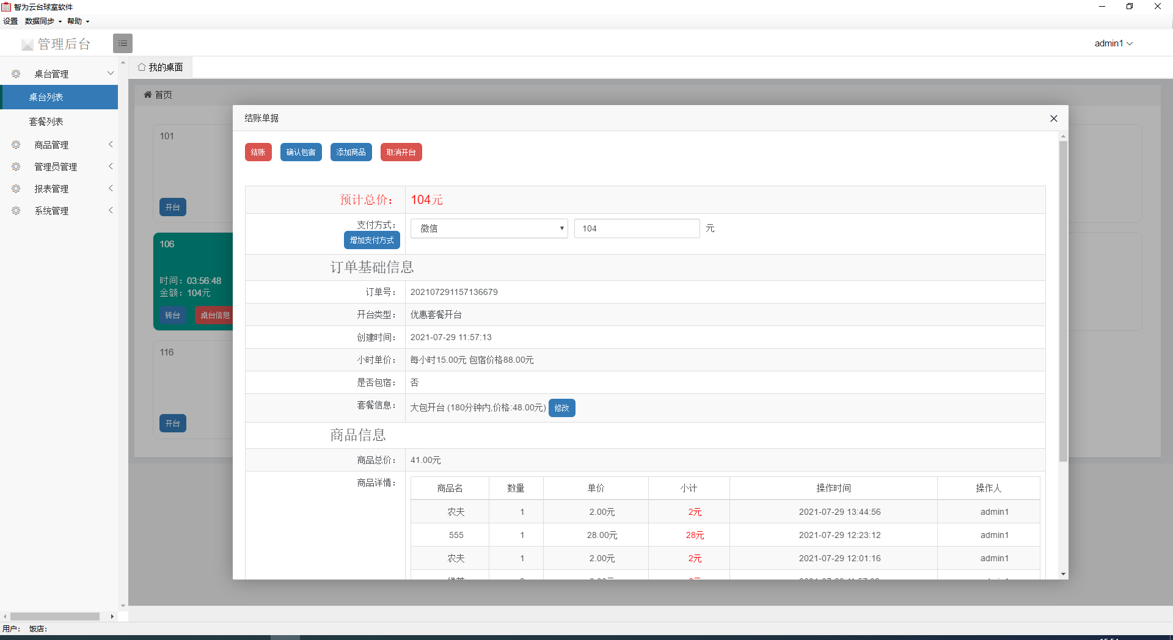
Task: Open the admin1 user dropdown
Action: pyautogui.click(x=1113, y=43)
